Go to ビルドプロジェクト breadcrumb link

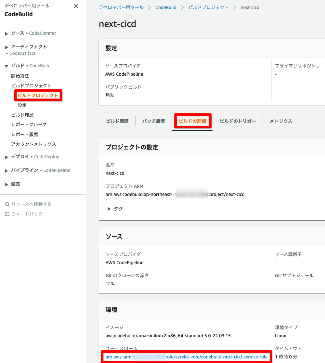coord(208,7)
